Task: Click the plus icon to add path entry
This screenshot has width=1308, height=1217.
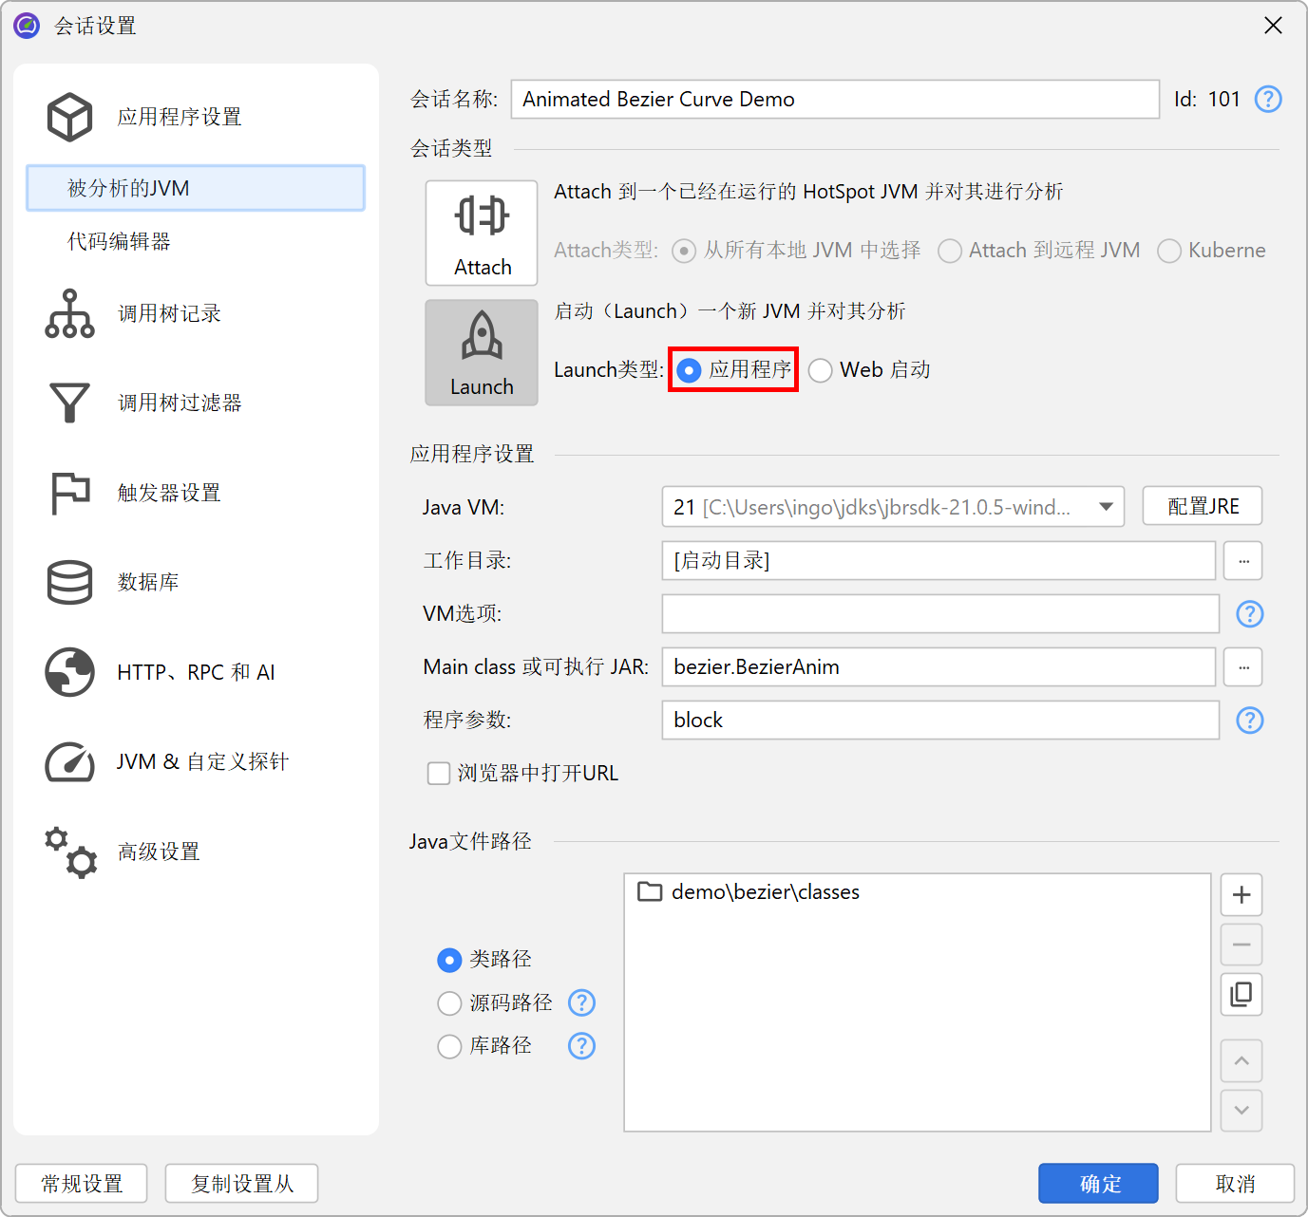Action: pyautogui.click(x=1241, y=894)
